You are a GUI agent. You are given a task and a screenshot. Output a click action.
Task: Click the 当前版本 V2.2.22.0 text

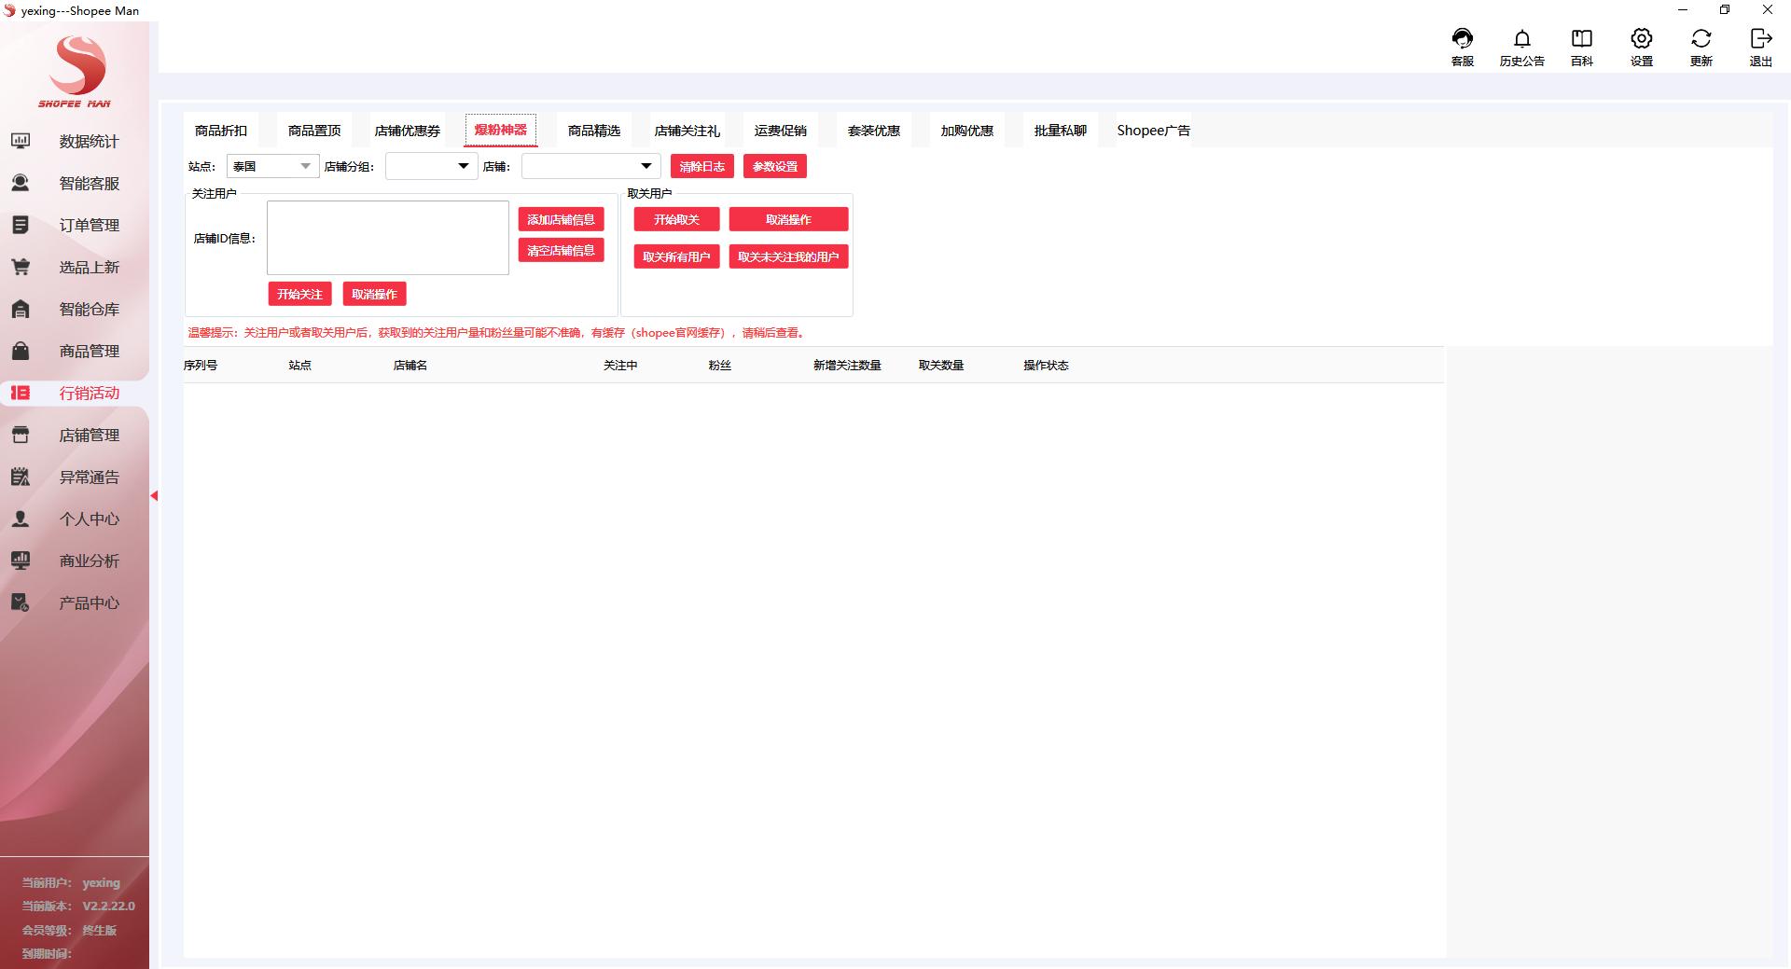point(78,906)
